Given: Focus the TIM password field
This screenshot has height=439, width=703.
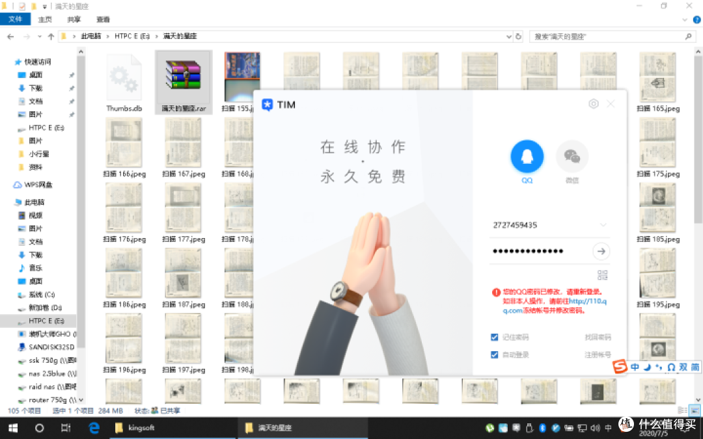Looking at the screenshot, I should 540,251.
